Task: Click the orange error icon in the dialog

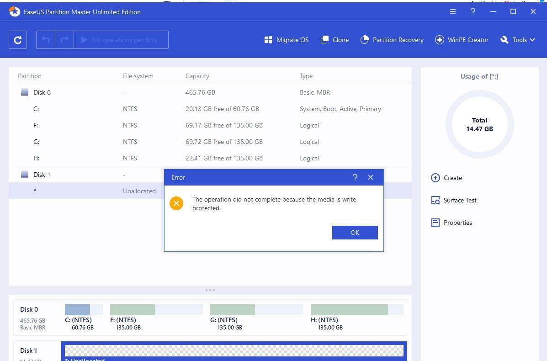Action: coord(176,203)
